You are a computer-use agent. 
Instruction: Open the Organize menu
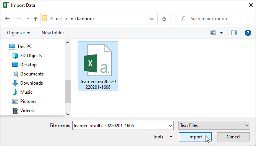pyautogui.click(x=18, y=33)
